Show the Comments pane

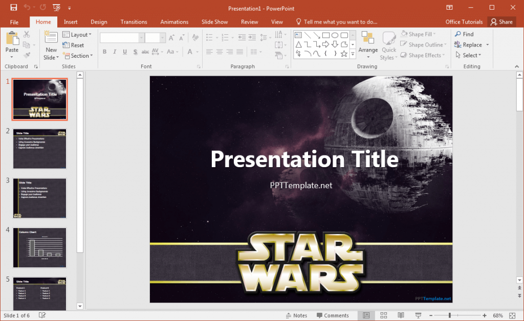point(333,315)
